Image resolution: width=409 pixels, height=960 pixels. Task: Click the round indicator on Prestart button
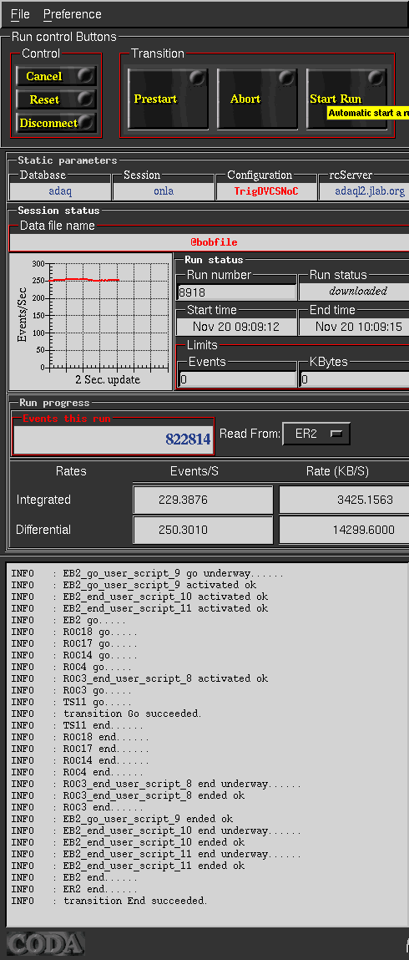(198, 78)
